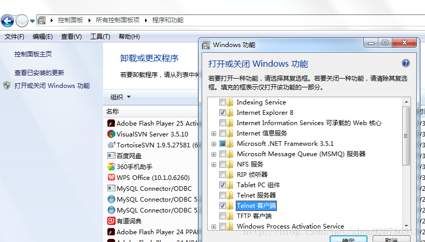The image size is (425, 242).
Task: Select the Telnet 服务器 list entry text
Action: coord(256,195)
